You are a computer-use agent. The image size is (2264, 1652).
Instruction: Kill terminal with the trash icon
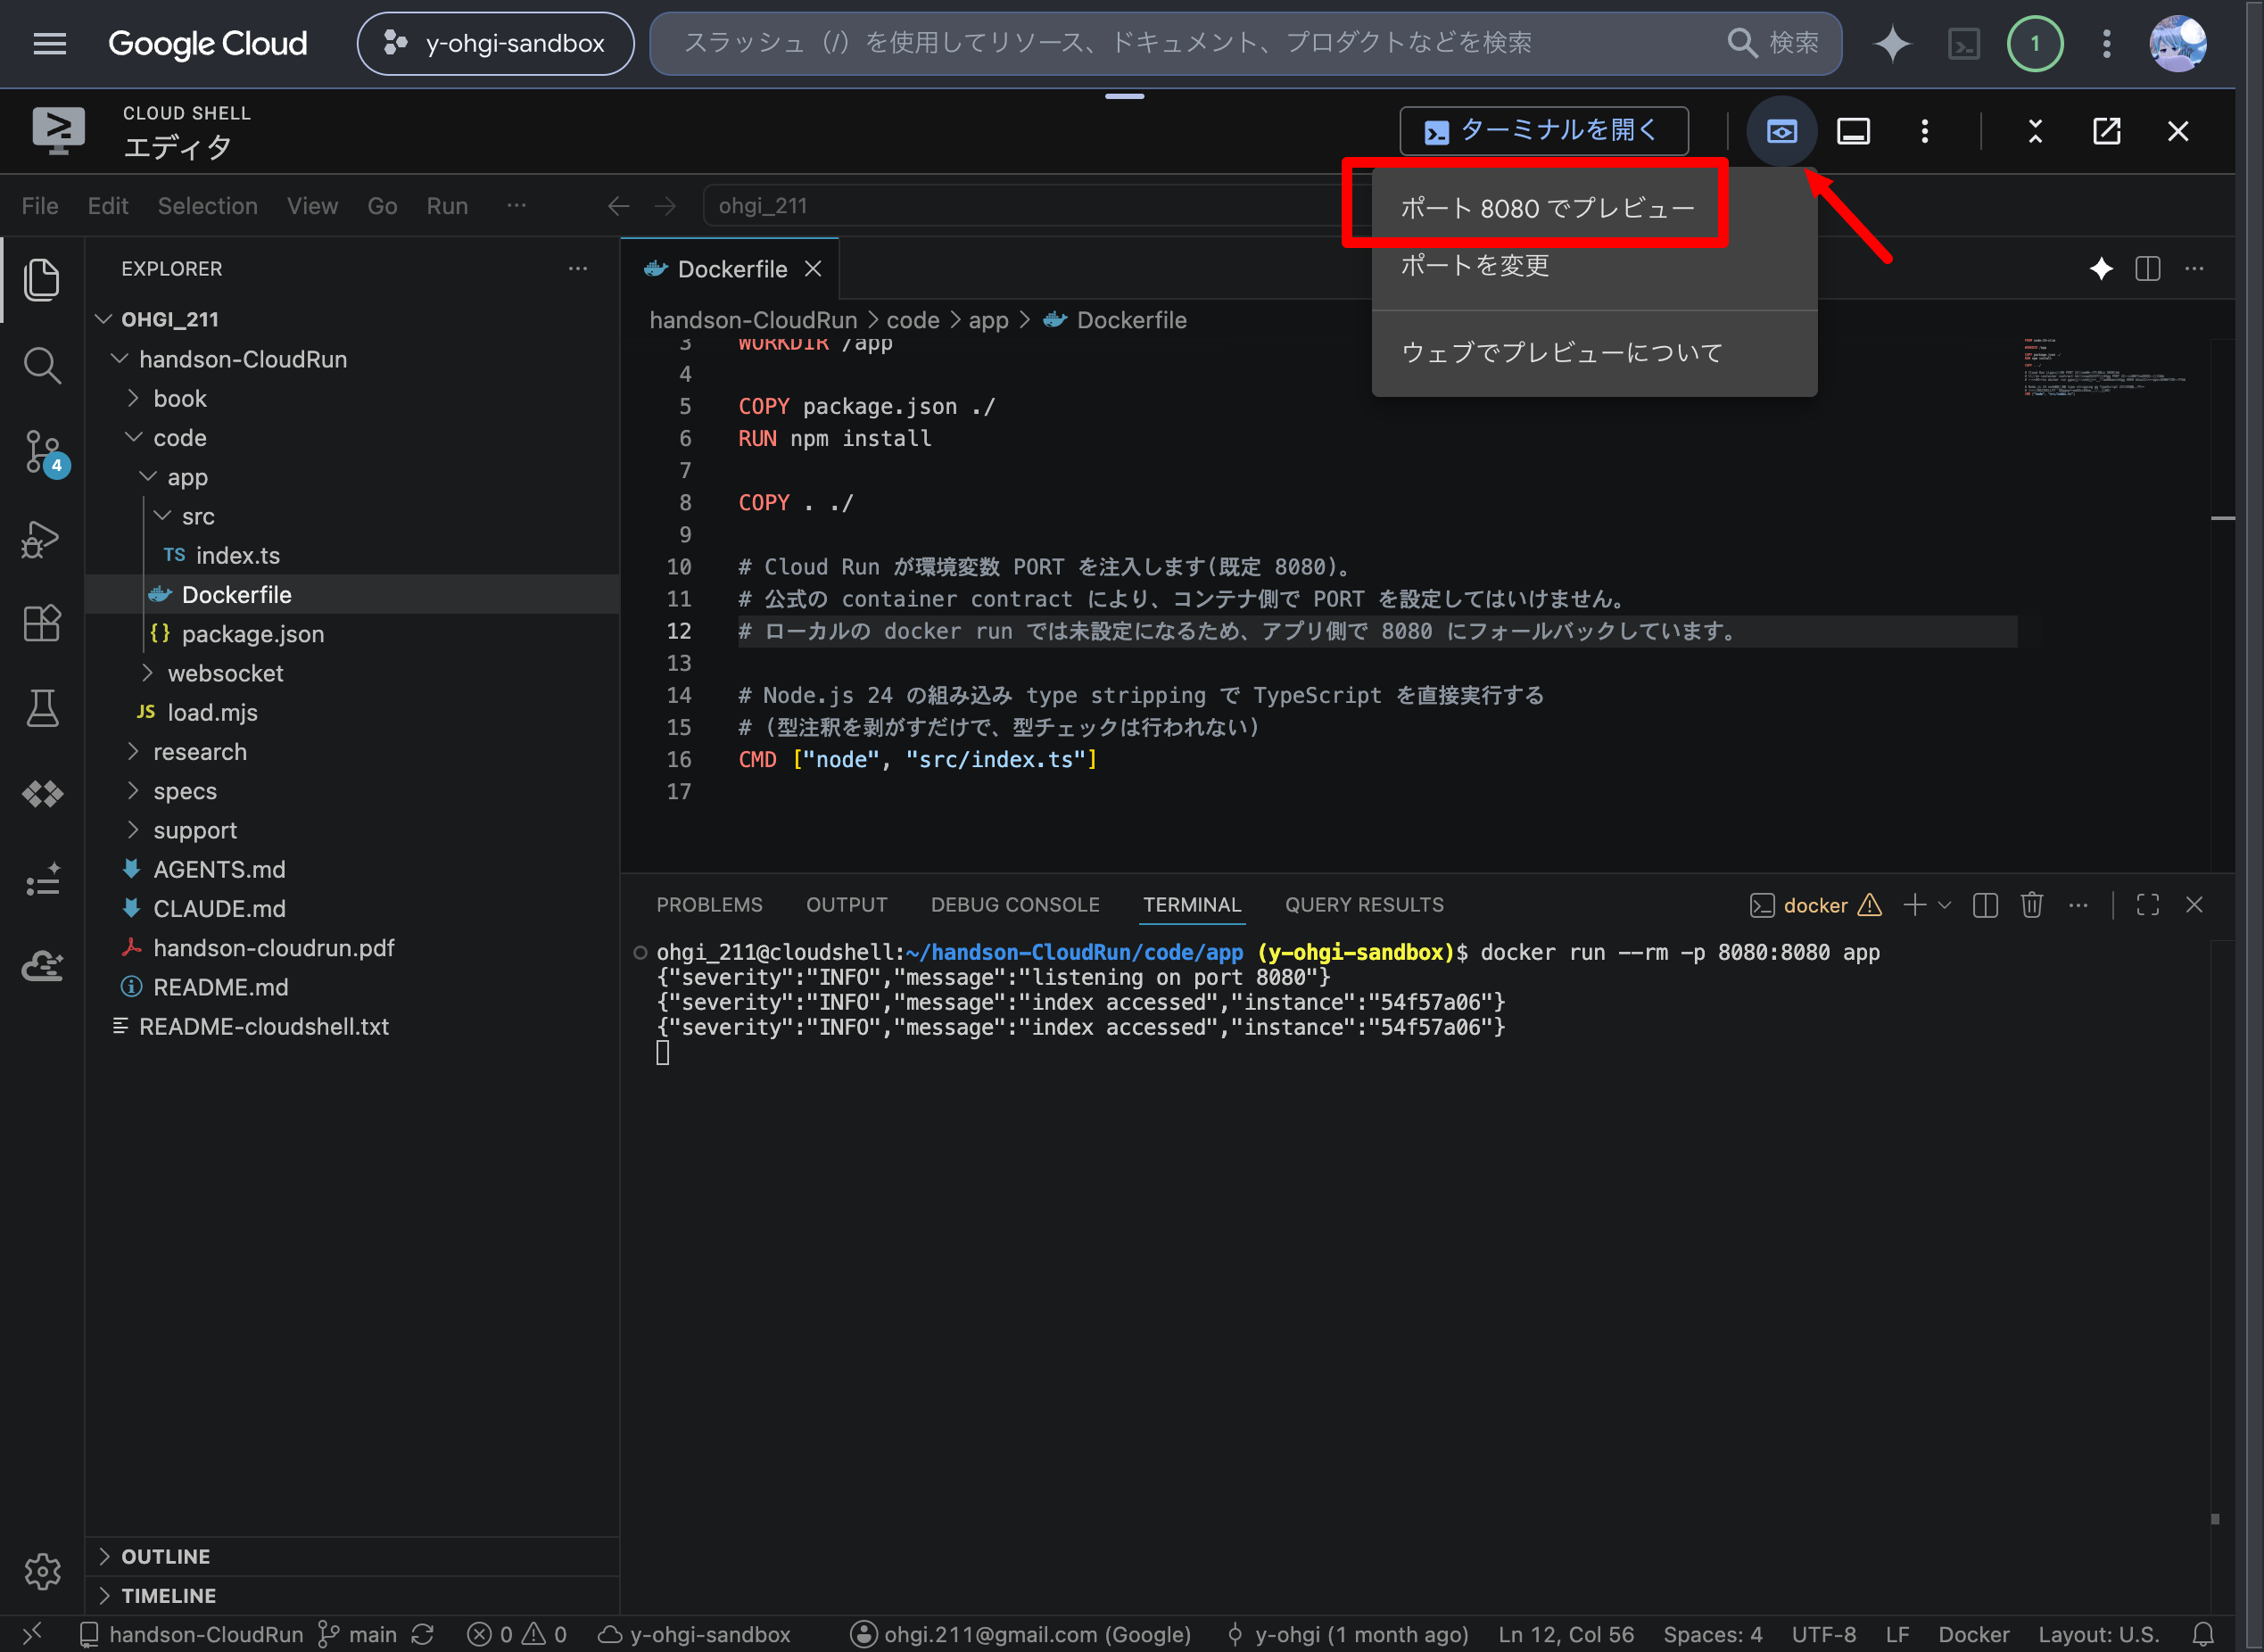pyautogui.click(x=2031, y=905)
